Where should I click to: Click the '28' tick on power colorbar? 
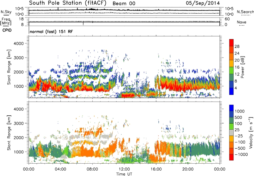(237, 46)
